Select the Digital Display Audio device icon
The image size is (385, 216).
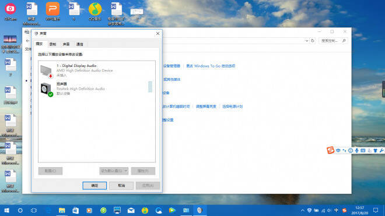point(47,72)
